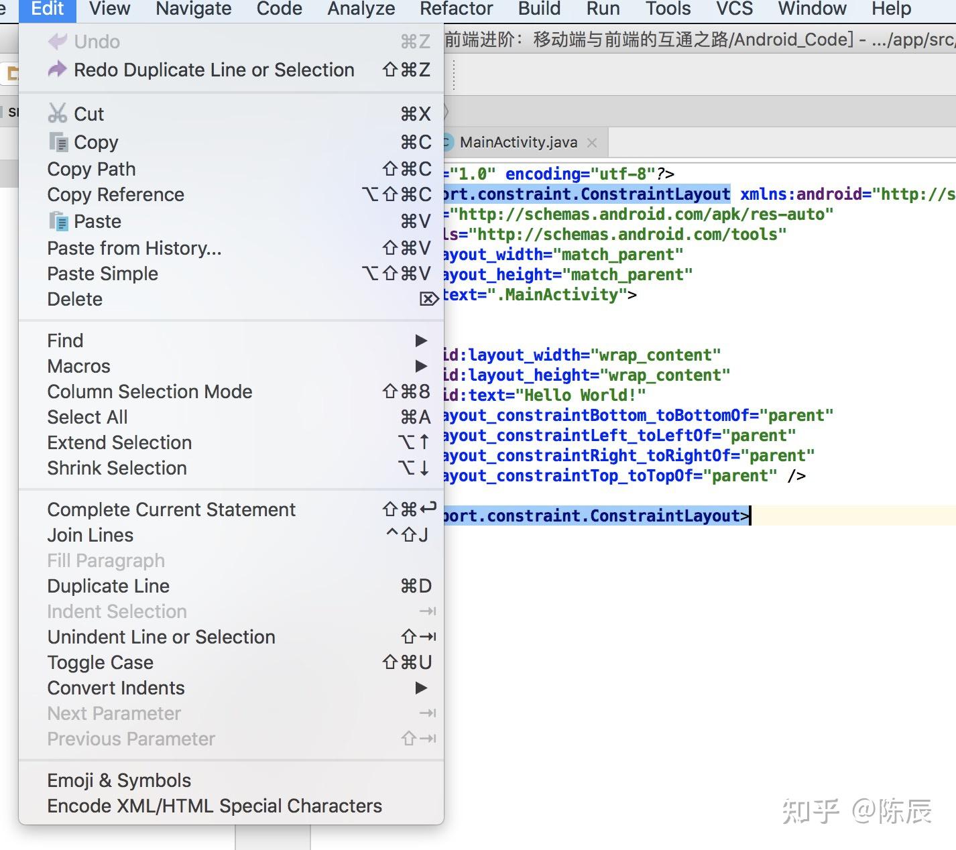Screen dimensions: 956x850
Task: Open the Window menu
Action: [x=813, y=9]
